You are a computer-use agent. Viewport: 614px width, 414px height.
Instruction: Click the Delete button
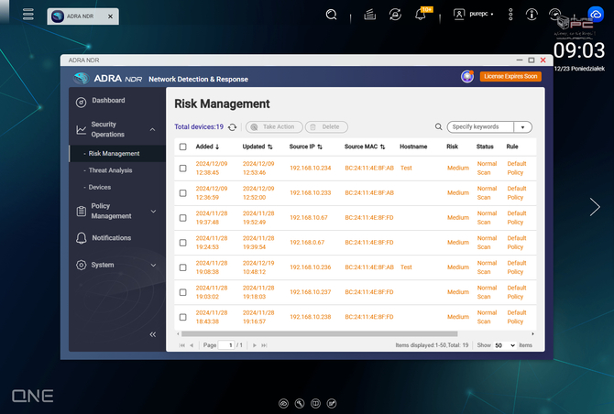[326, 126]
